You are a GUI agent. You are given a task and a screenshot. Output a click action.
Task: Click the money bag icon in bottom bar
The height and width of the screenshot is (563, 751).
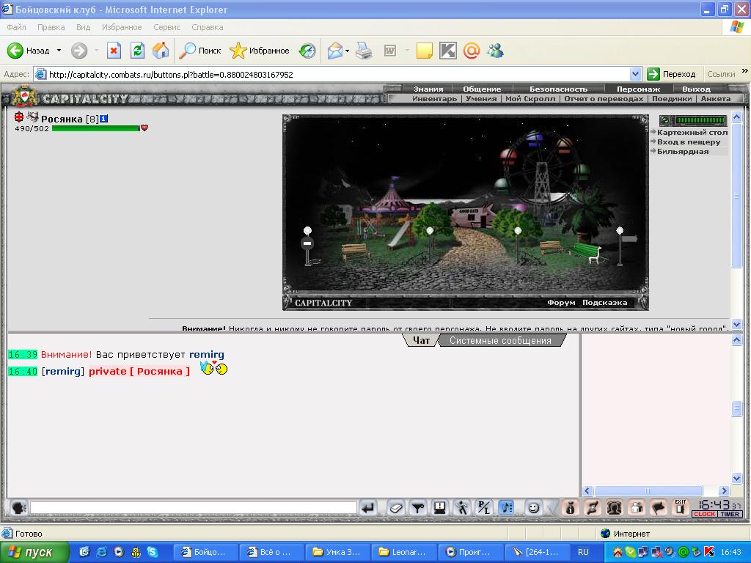point(570,507)
